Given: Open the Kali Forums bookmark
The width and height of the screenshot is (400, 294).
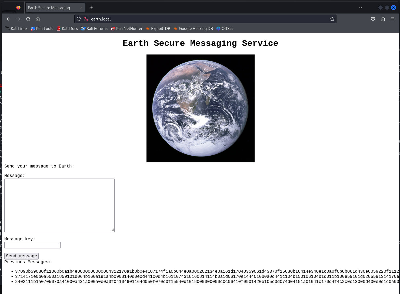Looking at the screenshot, I should pyautogui.click(x=94, y=29).
